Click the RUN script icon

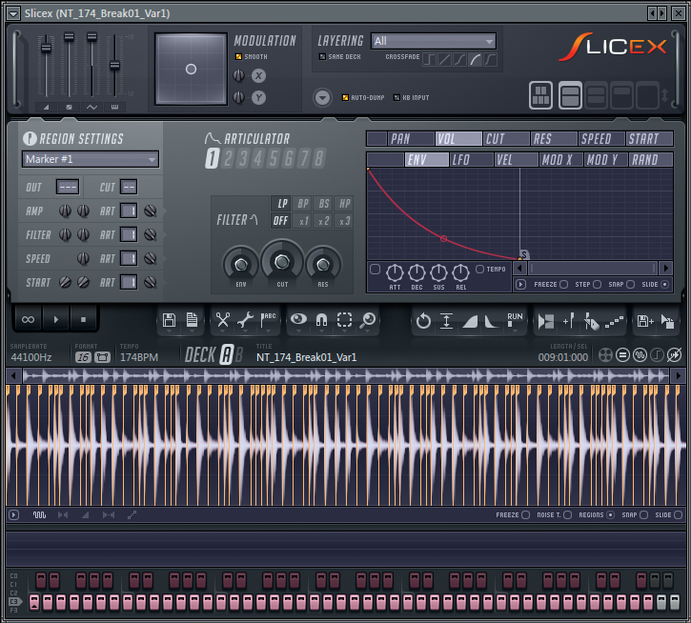pos(515,320)
